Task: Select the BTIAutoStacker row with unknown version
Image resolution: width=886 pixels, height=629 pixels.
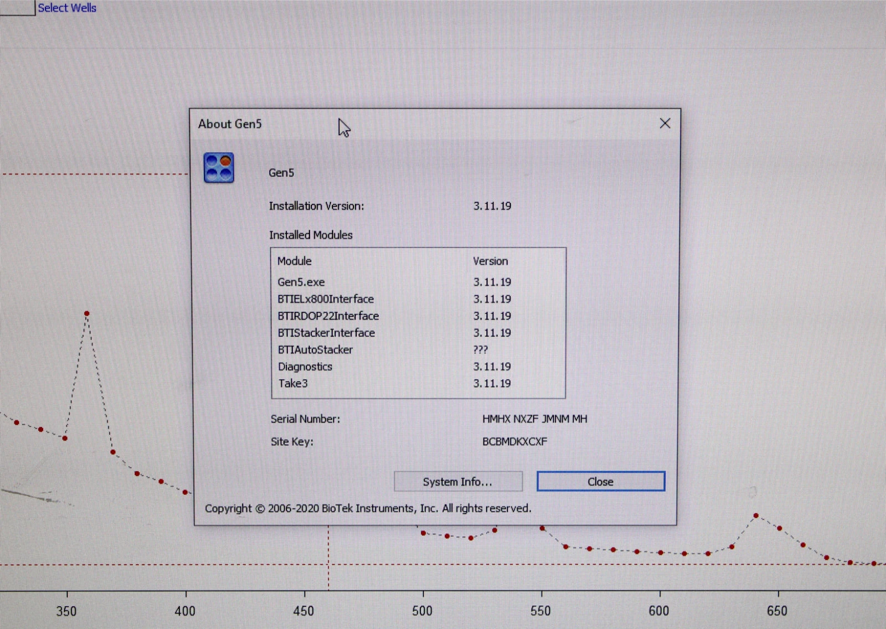Action: 315,350
